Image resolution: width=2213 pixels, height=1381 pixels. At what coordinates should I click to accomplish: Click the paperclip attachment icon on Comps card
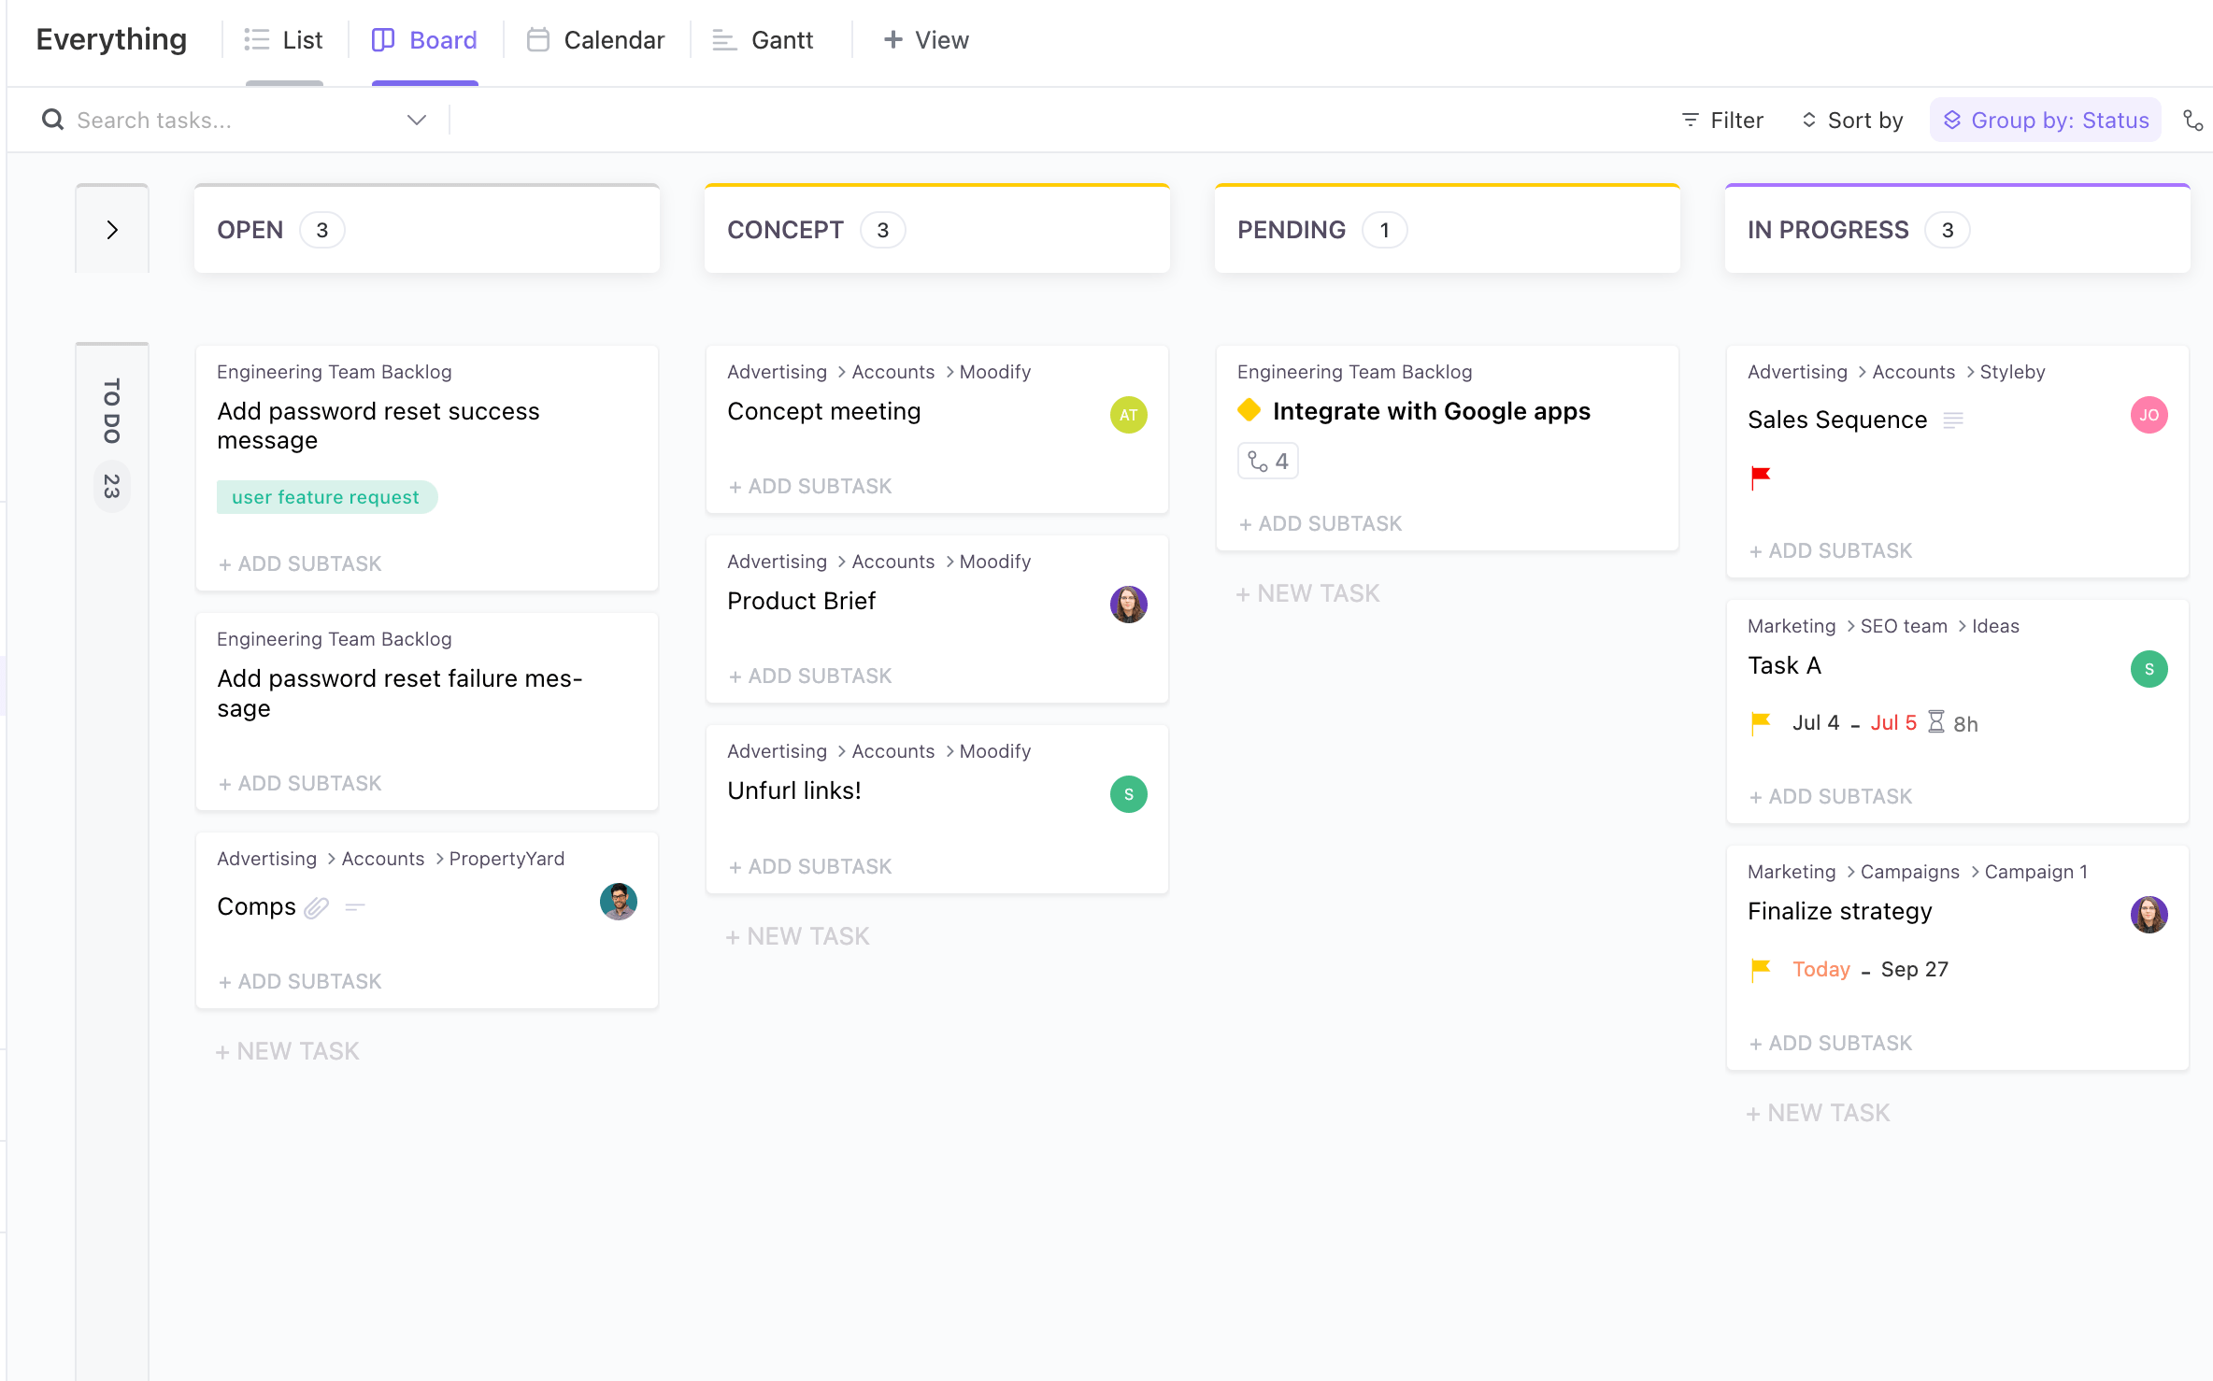pyautogui.click(x=318, y=906)
